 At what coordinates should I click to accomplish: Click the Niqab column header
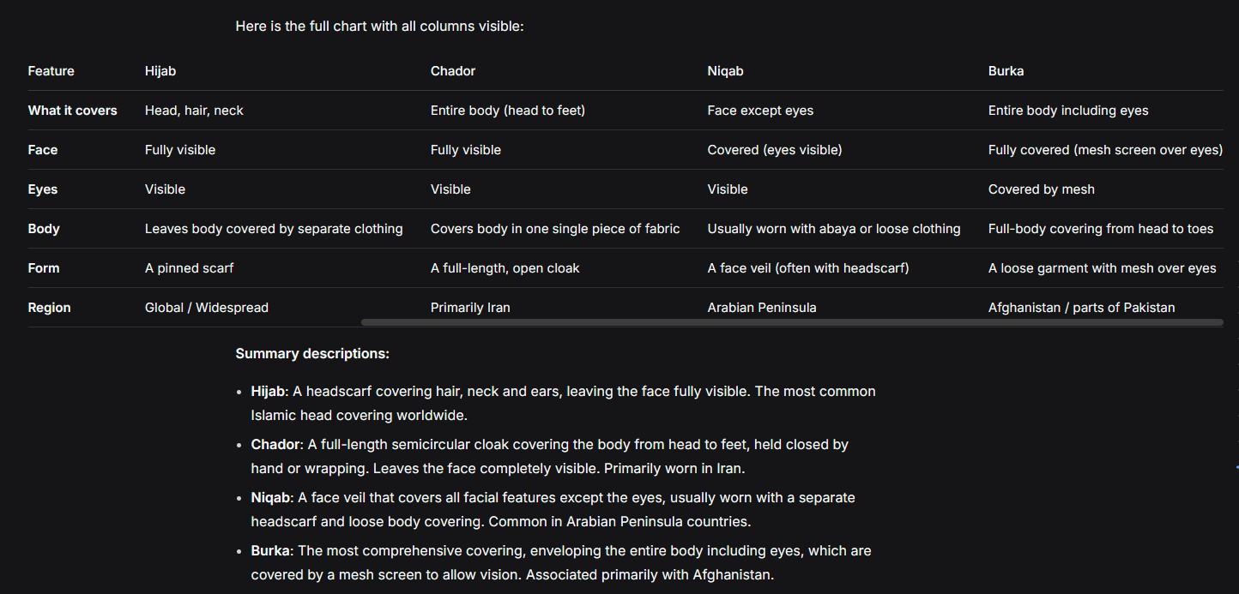pyautogui.click(x=725, y=71)
